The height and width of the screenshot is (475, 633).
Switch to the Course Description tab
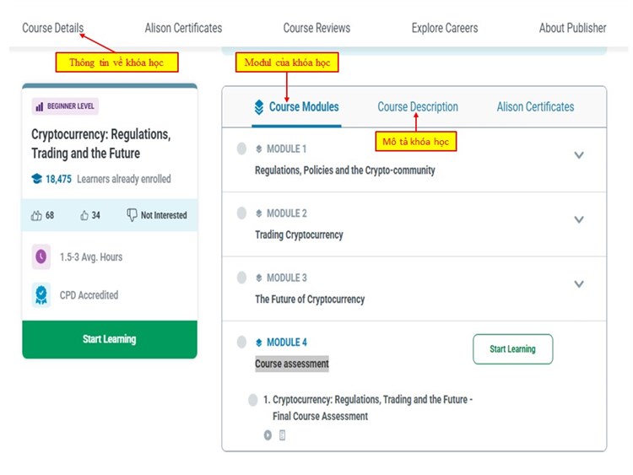pyautogui.click(x=417, y=107)
